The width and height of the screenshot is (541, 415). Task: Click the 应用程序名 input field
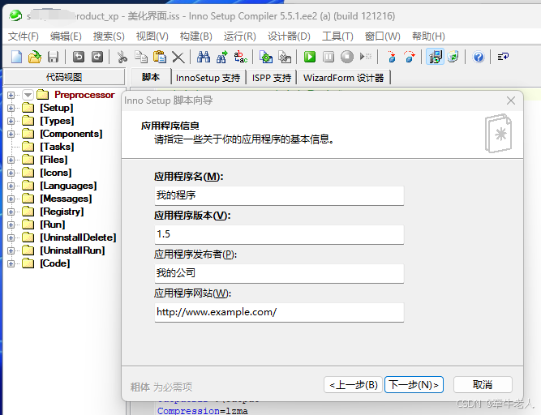tap(279, 196)
